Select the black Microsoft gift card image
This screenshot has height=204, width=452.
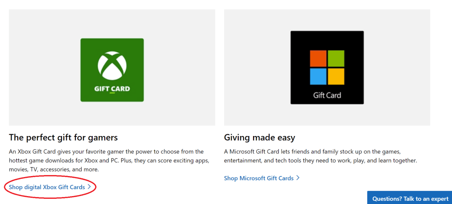pyautogui.click(x=327, y=68)
